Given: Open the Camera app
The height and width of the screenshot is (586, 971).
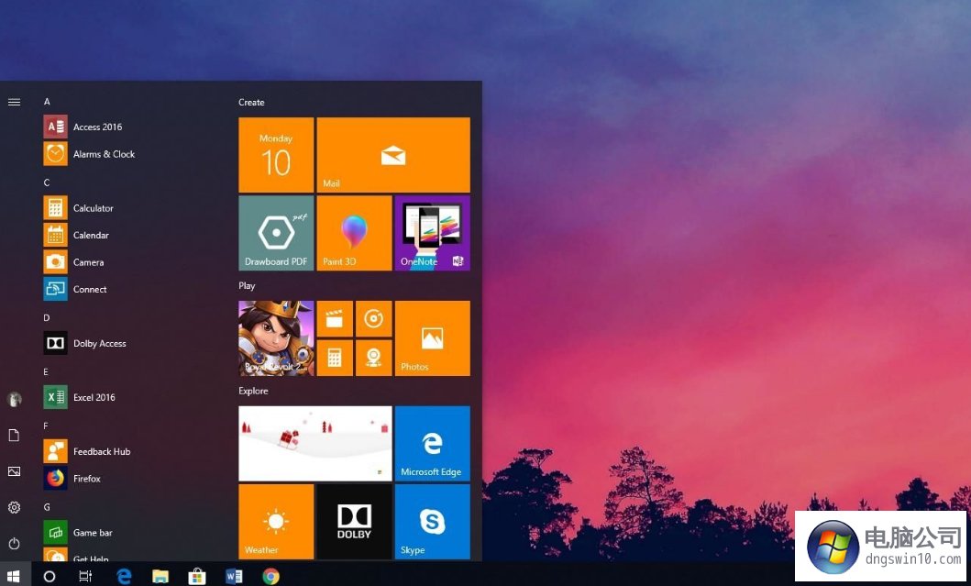Looking at the screenshot, I should 87,261.
